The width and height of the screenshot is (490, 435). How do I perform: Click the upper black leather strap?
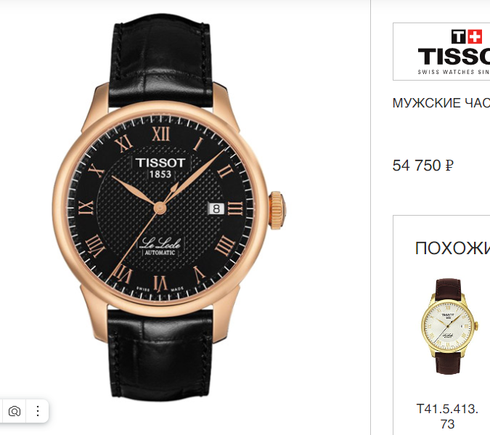(x=162, y=61)
